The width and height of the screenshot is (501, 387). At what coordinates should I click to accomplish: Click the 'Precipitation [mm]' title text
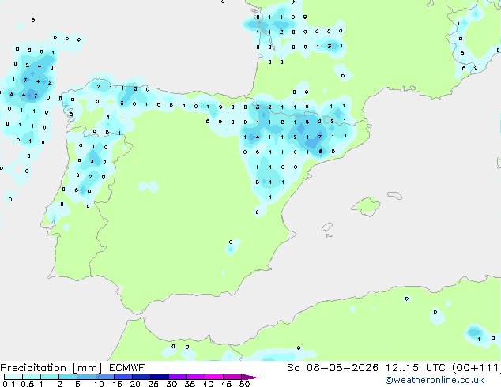tap(51, 368)
